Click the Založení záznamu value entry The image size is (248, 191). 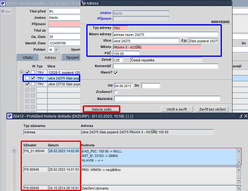pos(159,188)
